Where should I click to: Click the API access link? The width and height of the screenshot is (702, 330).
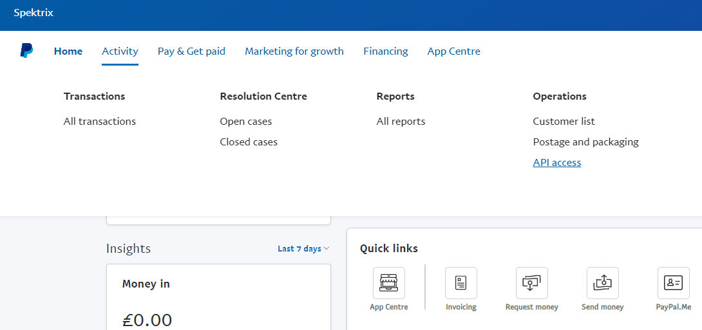[x=557, y=162]
